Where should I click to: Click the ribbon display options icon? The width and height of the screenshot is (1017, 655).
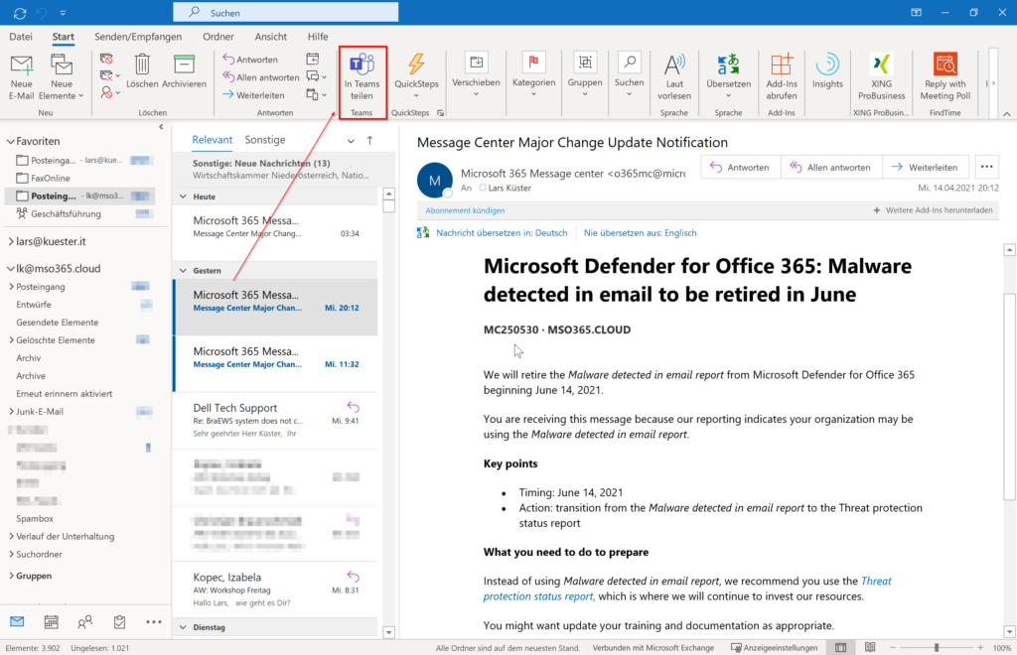coord(916,12)
